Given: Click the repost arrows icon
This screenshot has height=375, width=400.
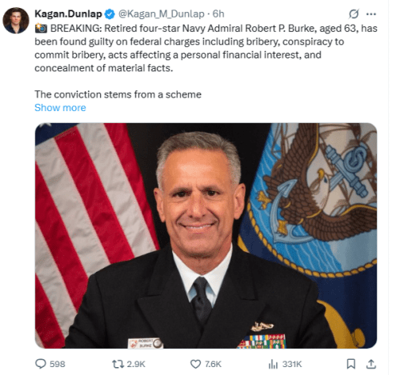Looking at the screenshot, I should (x=118, y=364).
